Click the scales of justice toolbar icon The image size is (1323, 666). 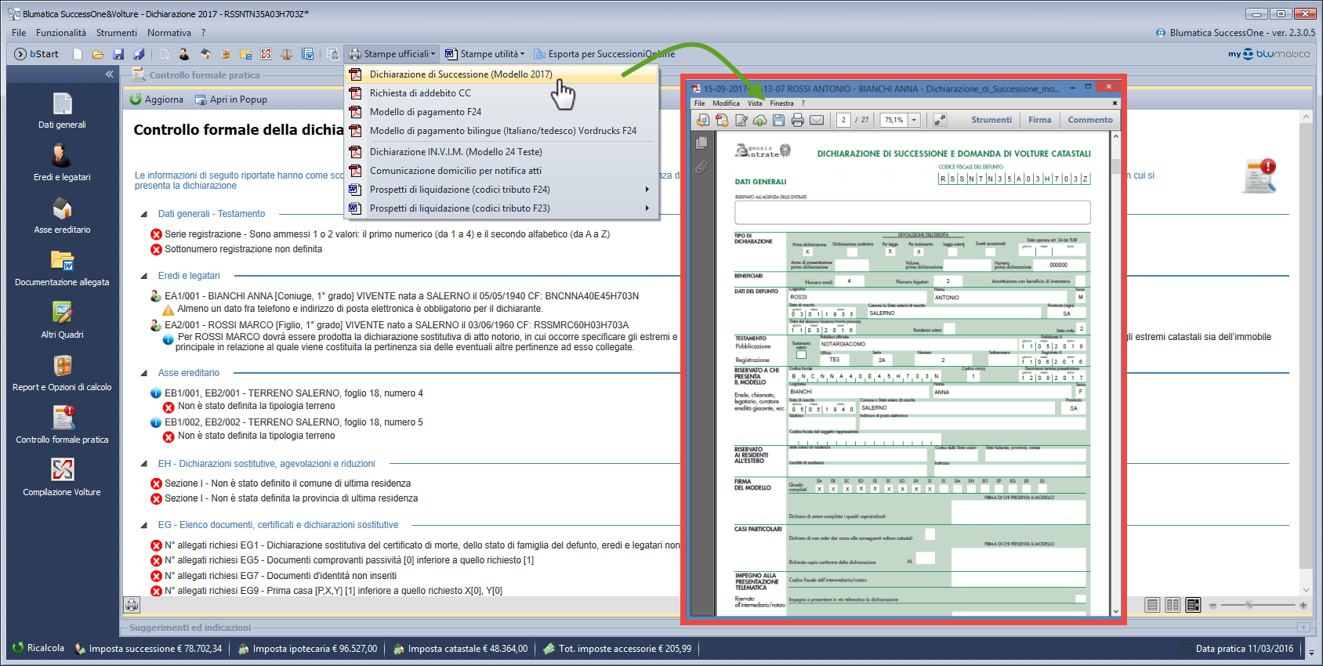(287, 54)
